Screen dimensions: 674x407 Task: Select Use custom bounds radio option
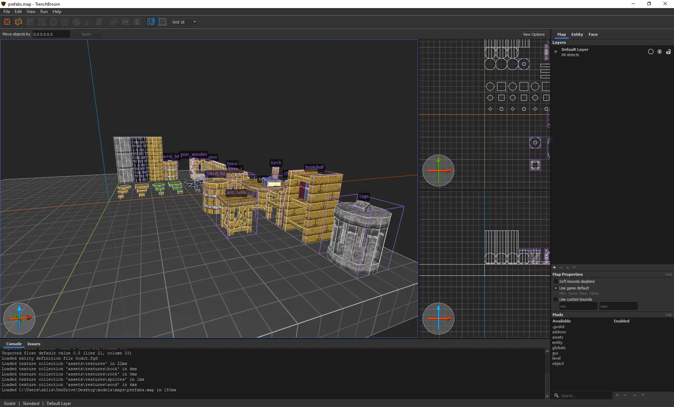[556, 299]
